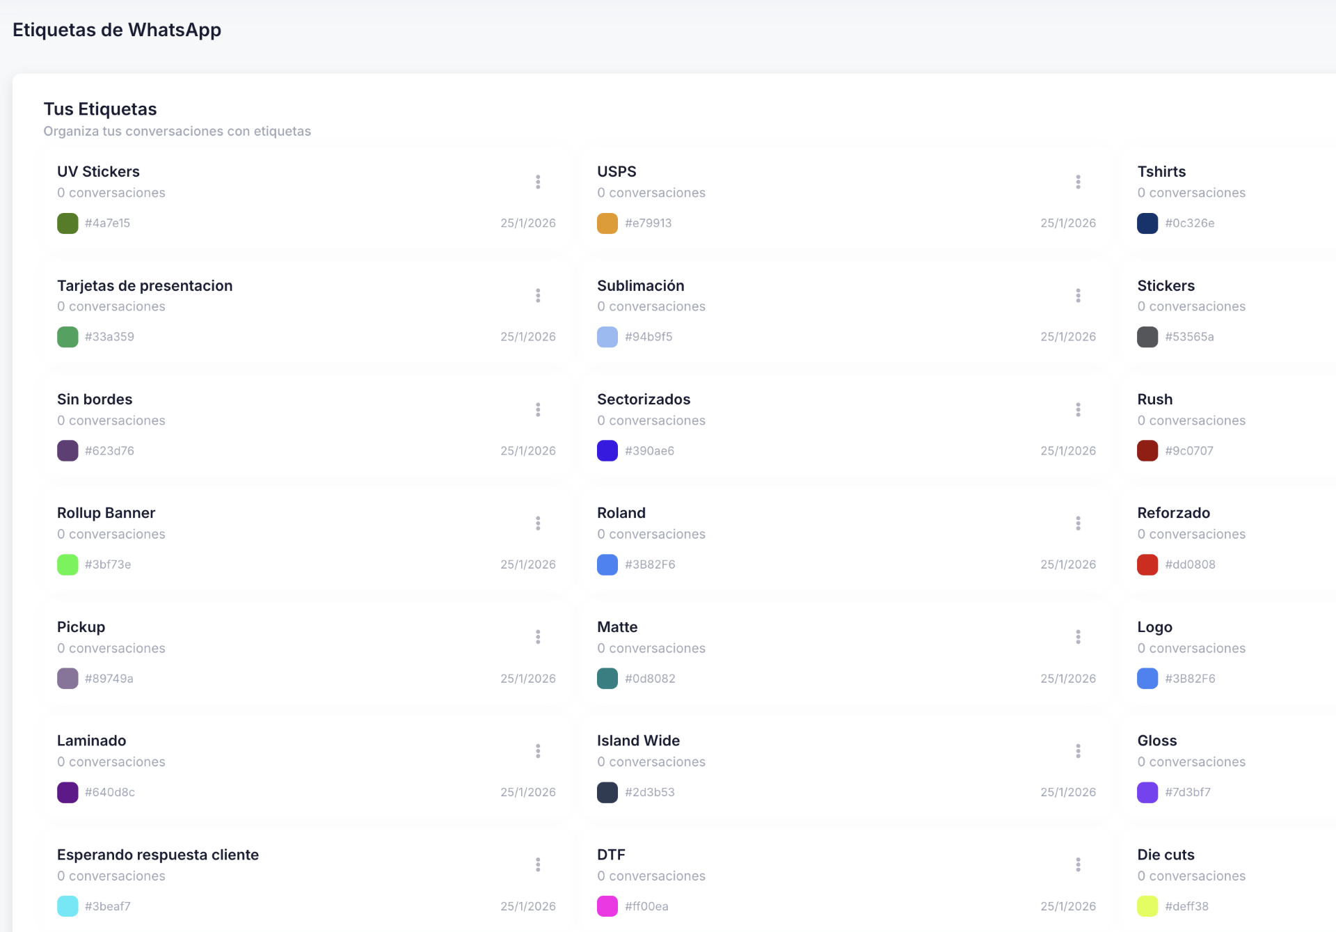
Task: Open options menu for UV Stickers label
Action: [538, 182]
